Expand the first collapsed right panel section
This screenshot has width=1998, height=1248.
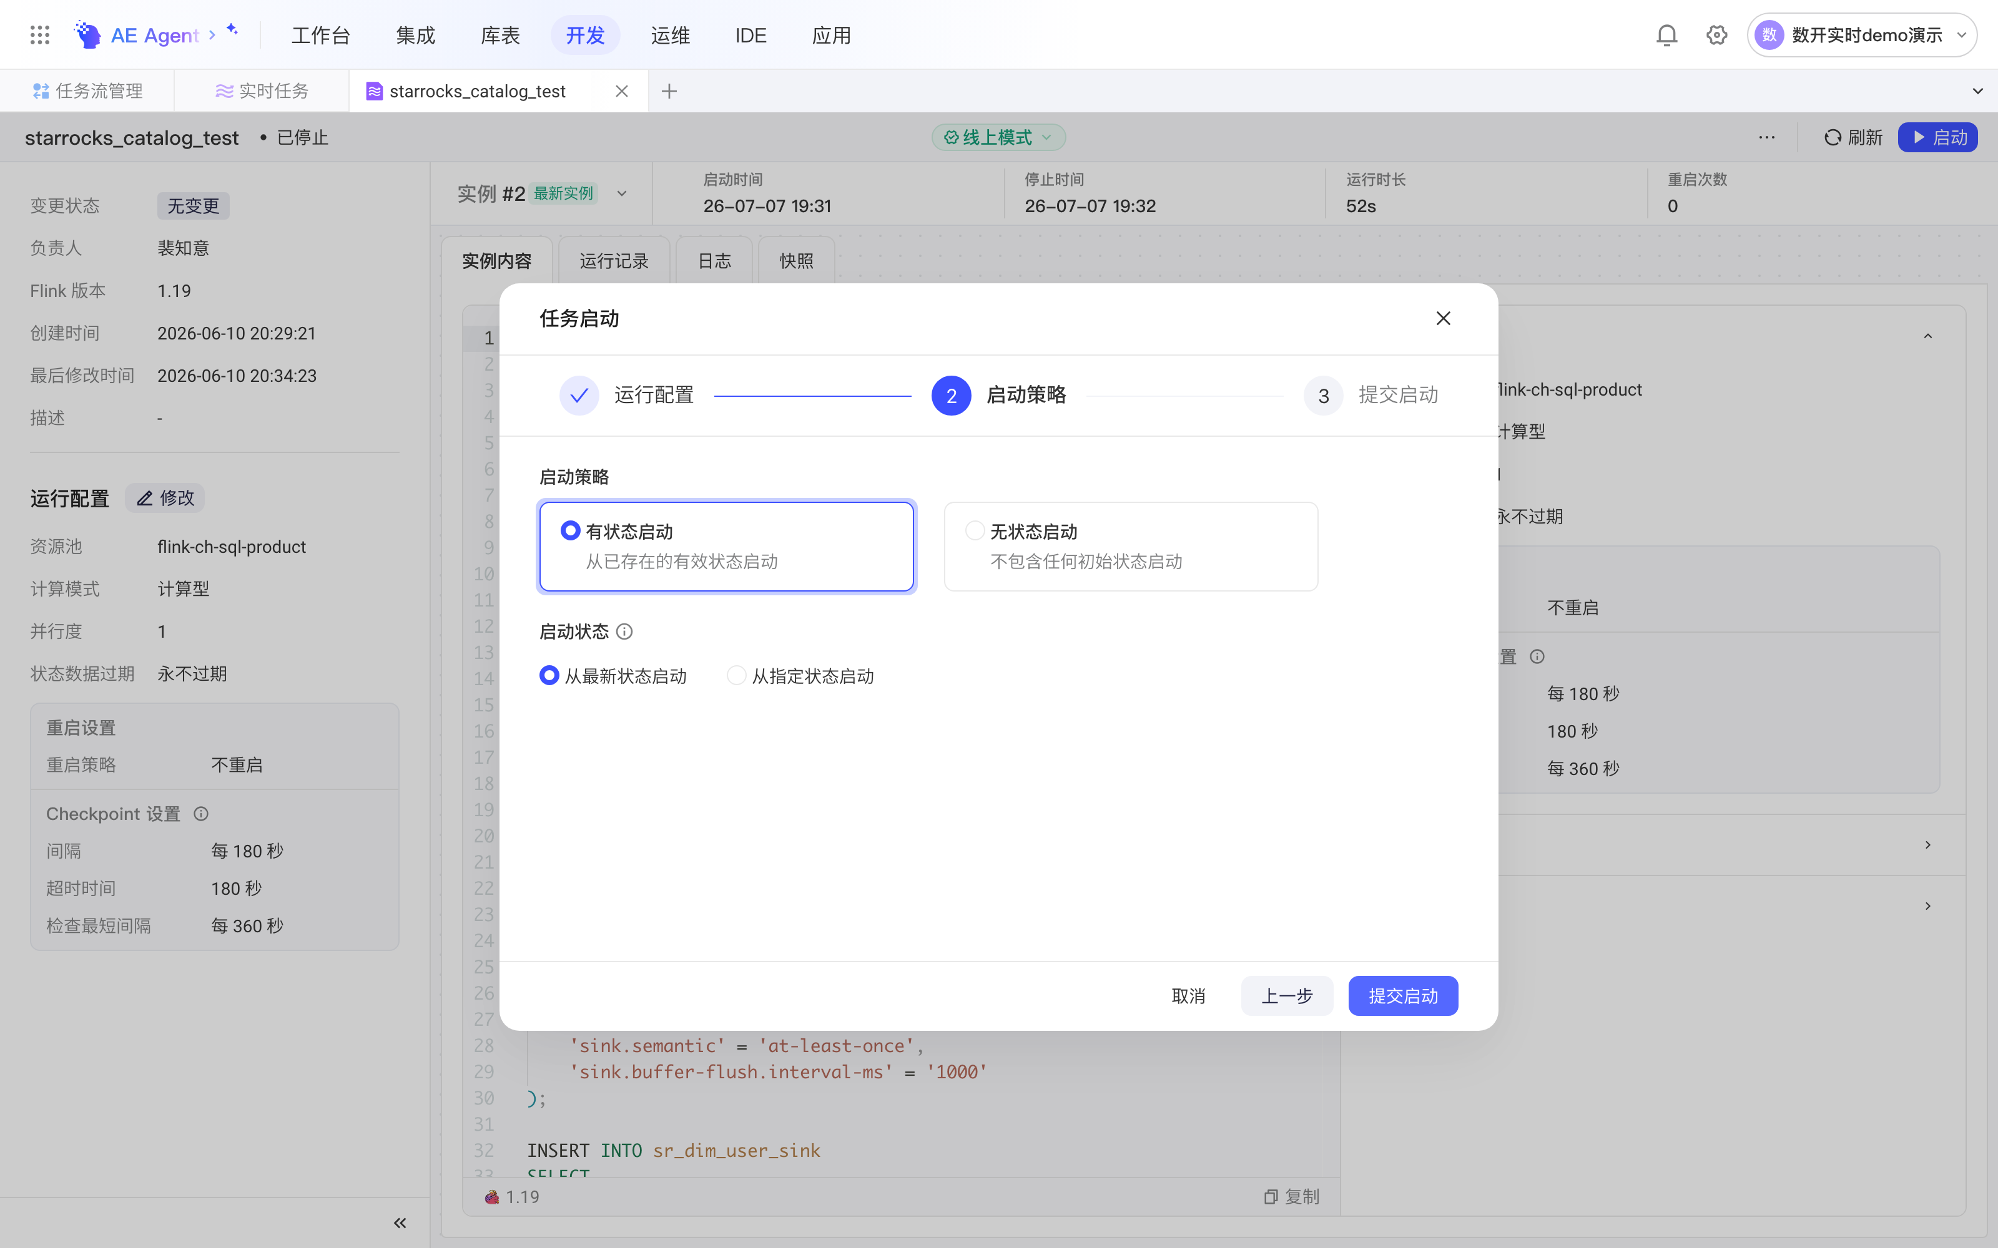[1928, 844]
